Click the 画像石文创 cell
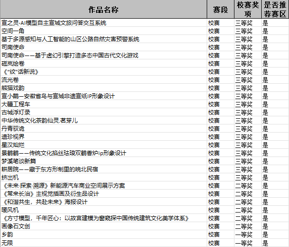Viewport: 289px width, 247px height. 16,226
